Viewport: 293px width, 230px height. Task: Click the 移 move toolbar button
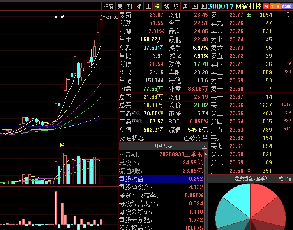[x=176, y=6]
